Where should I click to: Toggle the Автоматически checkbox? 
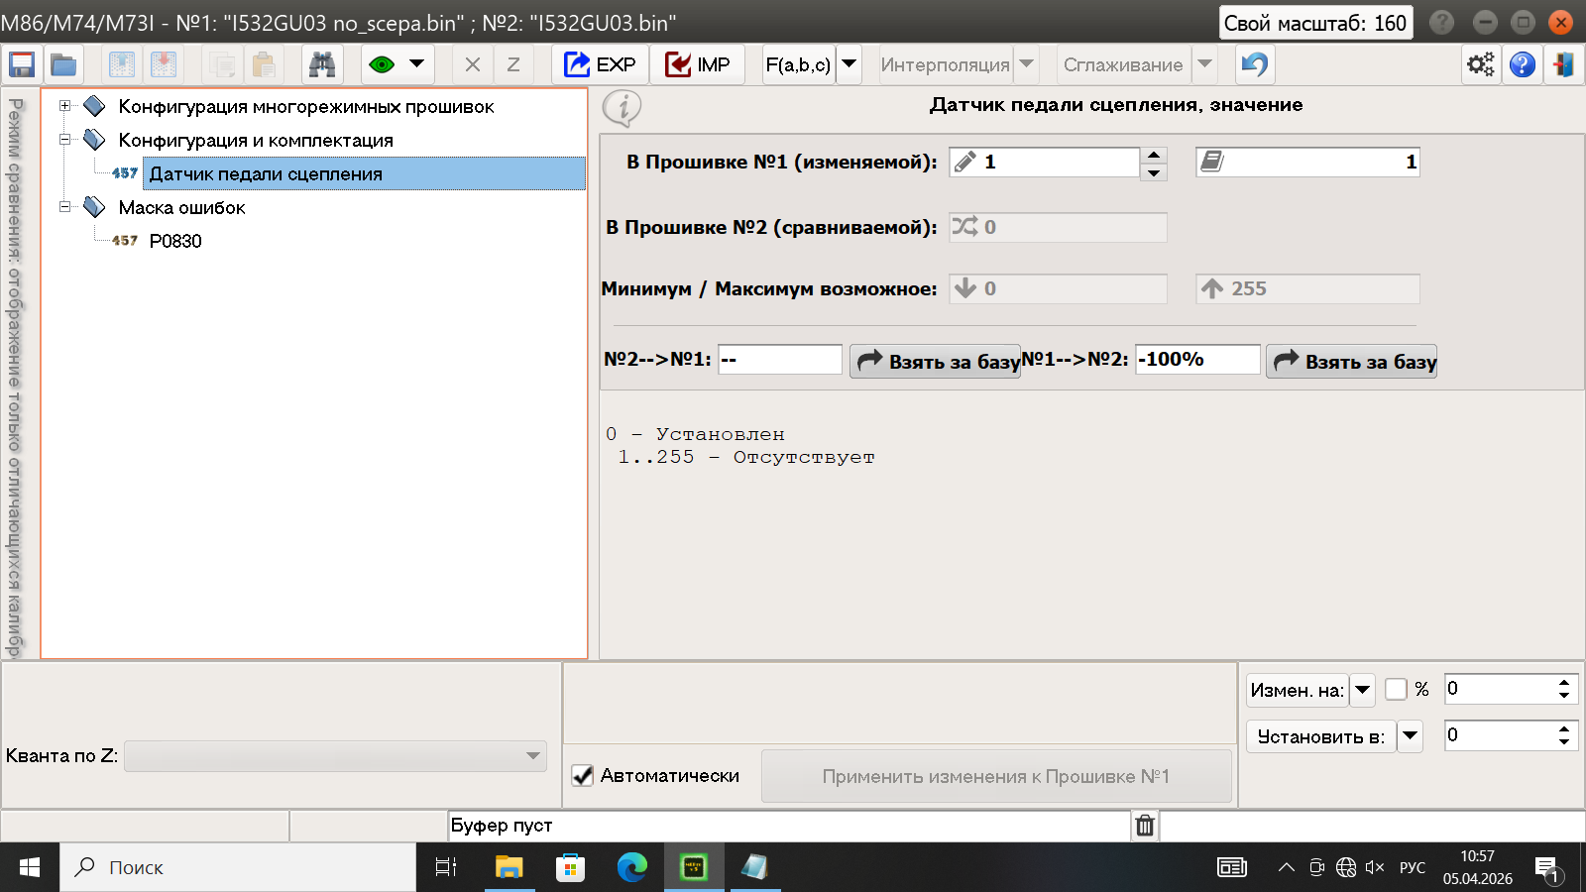point(583,776)
